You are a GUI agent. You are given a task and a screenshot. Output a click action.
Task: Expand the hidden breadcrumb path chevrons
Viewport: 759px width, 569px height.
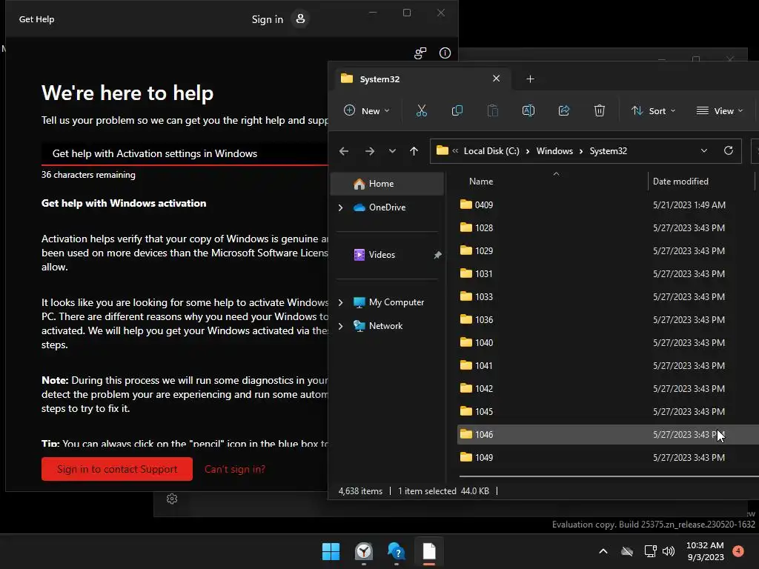pyautogui.click(x=455, y=151)
